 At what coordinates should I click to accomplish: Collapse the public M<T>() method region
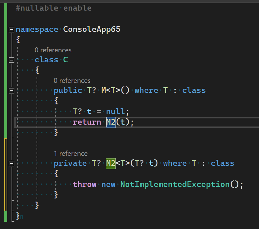(11, 91)
